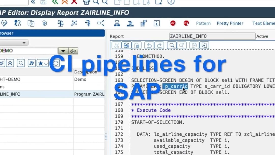Click the Display glasses button beside package field
Image resolution: width=275 pixels, height=155 pixels.
click(x=73, y=51)
